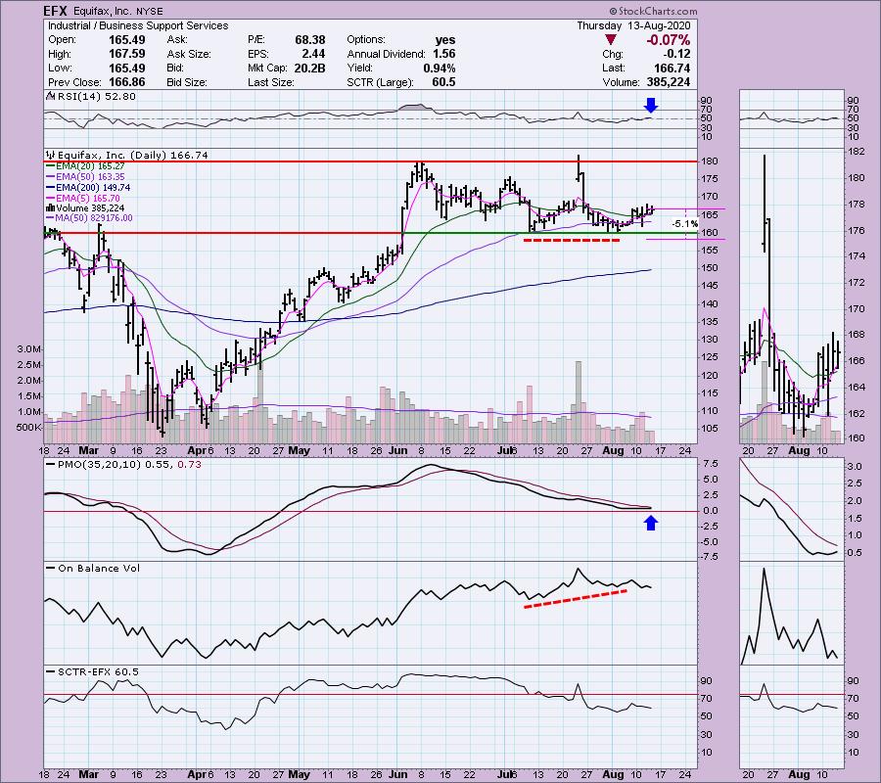The width and height of the screenshot is (881, 783).
Task: Click the 'Bid Size:' label
Action: click(187, 82)
